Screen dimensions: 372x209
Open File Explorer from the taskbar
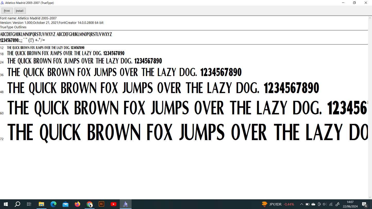click(x=41, y=204)
